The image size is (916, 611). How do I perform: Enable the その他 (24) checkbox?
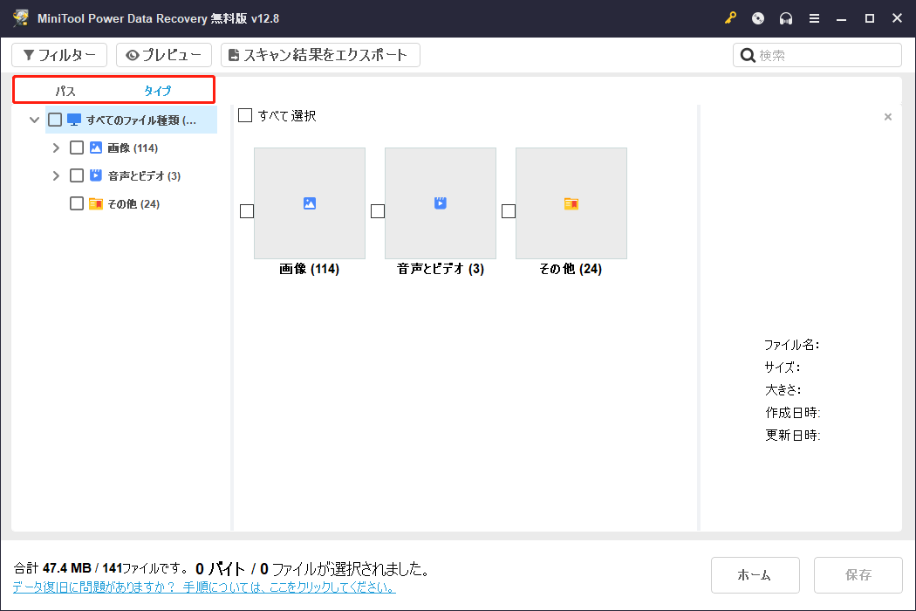(76, 203)
